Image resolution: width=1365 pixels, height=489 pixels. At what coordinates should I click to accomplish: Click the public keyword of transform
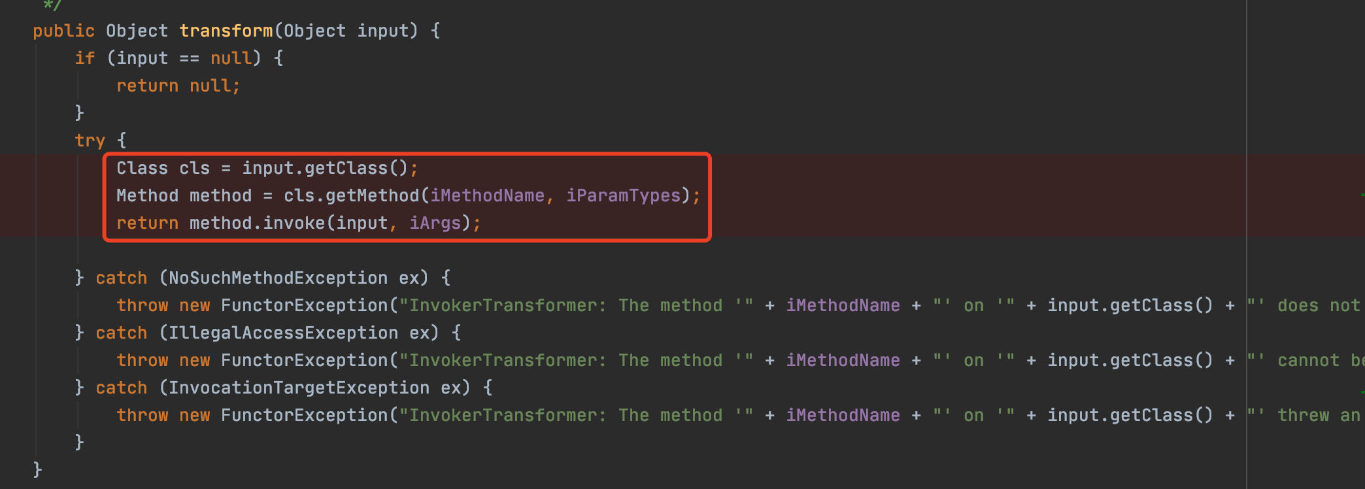coord(63,31)
